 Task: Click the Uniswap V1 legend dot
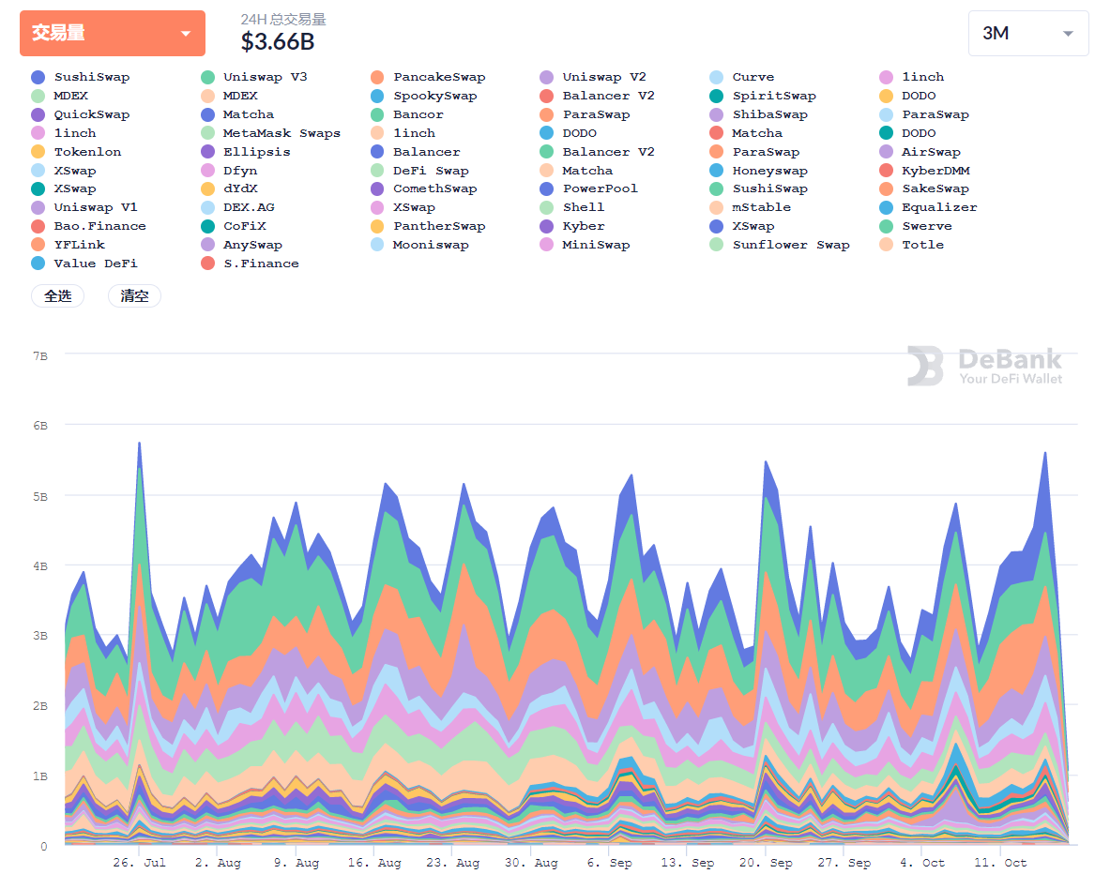pos(38,207)
